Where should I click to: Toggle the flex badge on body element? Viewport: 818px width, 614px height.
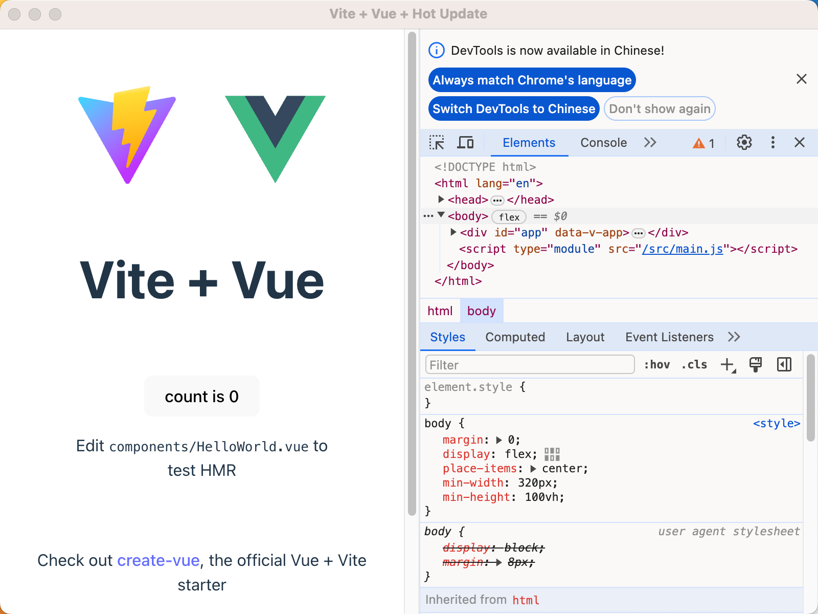[x=509, y=217]
